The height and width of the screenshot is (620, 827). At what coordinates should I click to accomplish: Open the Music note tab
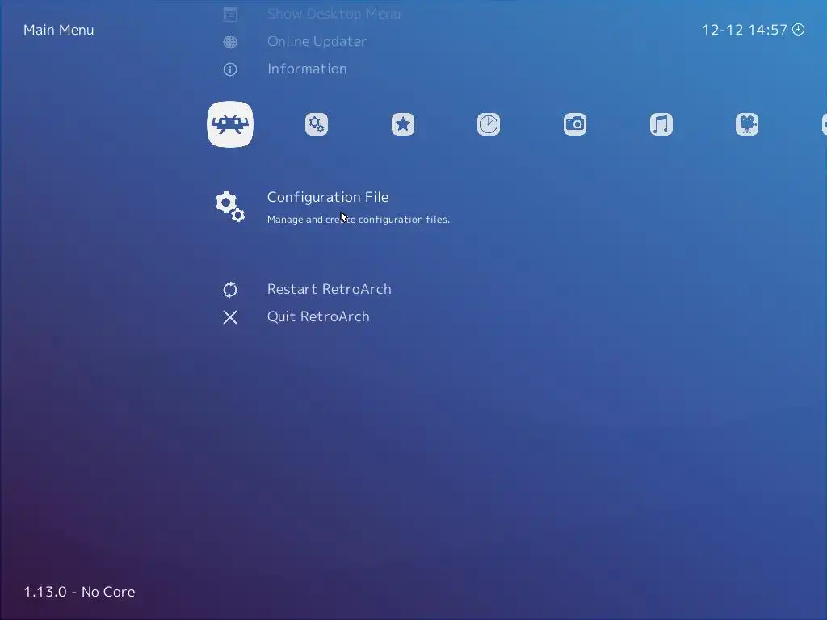[661, 124]
